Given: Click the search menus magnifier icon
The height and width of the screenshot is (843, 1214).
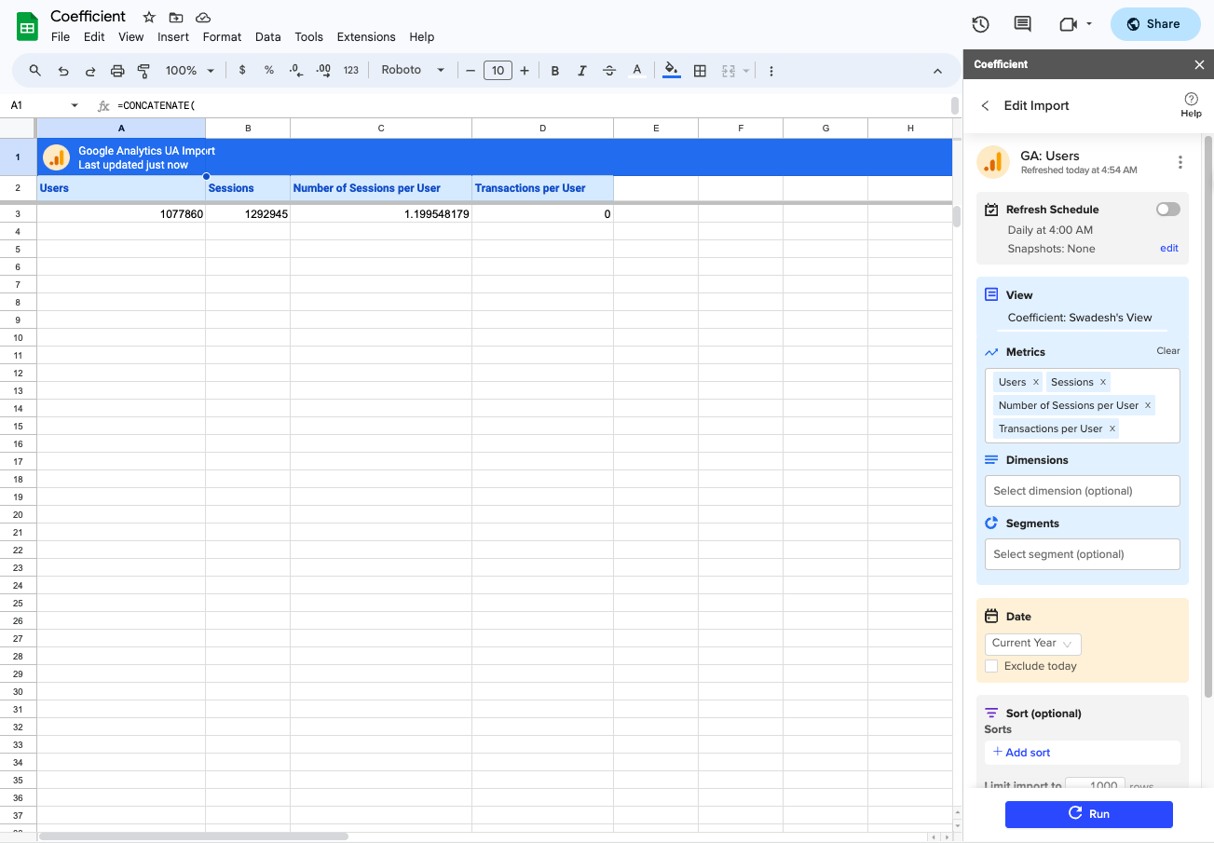Looking at the screenshot, I should [x=35, y=71].
